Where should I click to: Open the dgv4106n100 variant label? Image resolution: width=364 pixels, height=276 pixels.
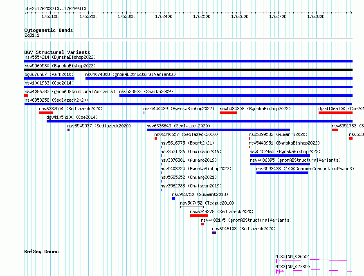341,109
